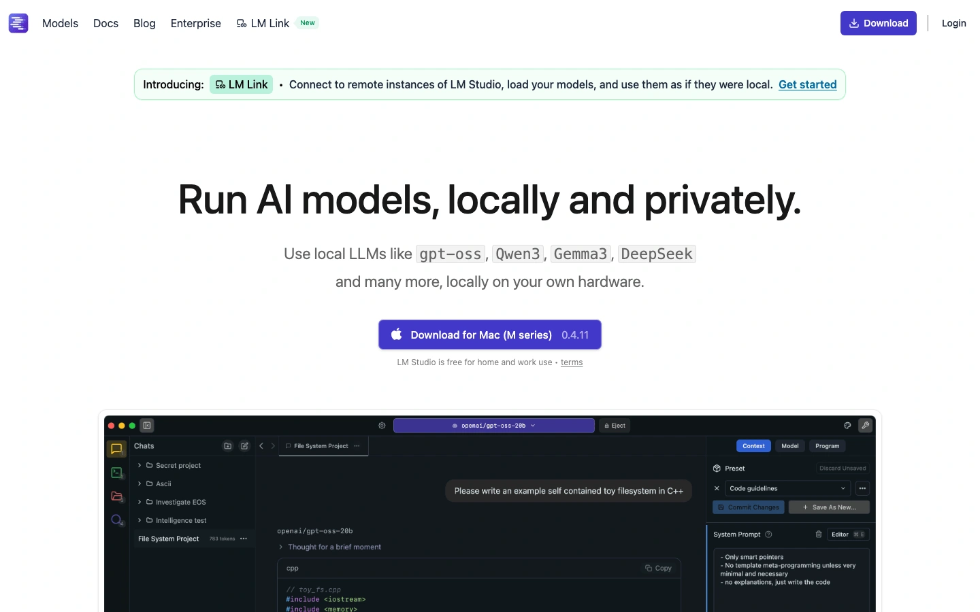Screen dimensions: 980x612
Task: Click the magnifier discover sidebar icon
Action: pyautogui.click(x=116, y=520)
